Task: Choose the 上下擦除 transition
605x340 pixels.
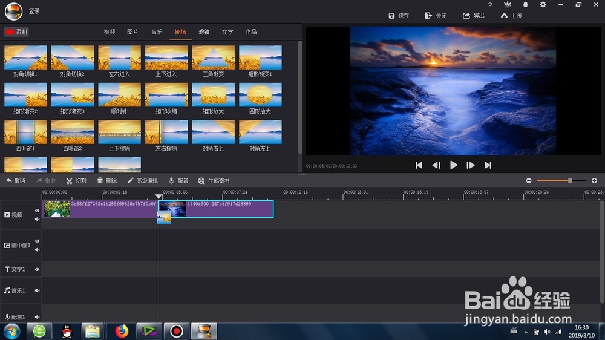Action: (x=120, y=132)
